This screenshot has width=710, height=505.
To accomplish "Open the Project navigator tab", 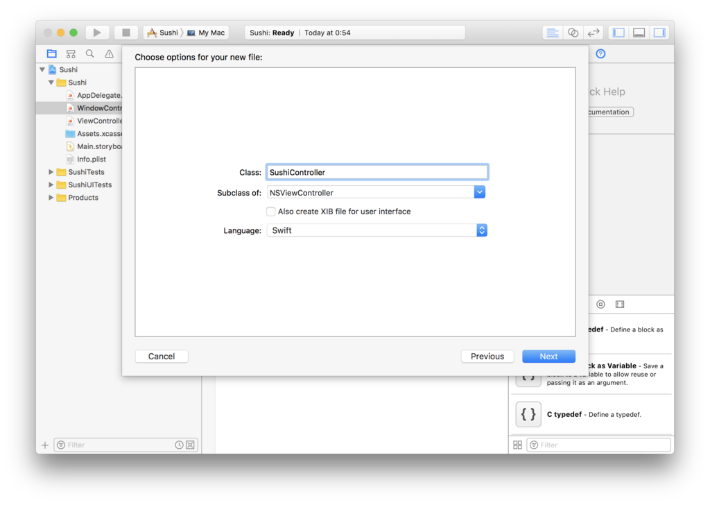I will (x=51, y=54).
